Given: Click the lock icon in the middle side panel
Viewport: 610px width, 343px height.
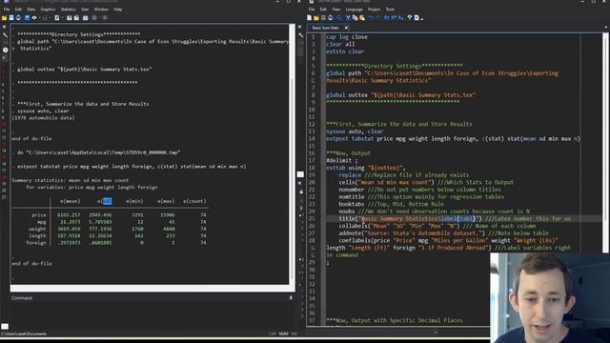Looking at the screenshot, I should 301,192.
